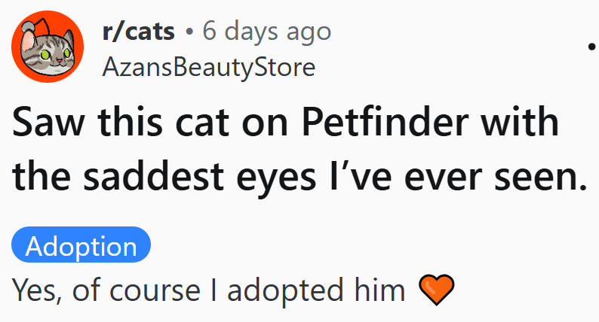Open AzansBeautyStore's user profile
Image resolution: width=599 pixels, height=322 pixels.
click(207, 67)
